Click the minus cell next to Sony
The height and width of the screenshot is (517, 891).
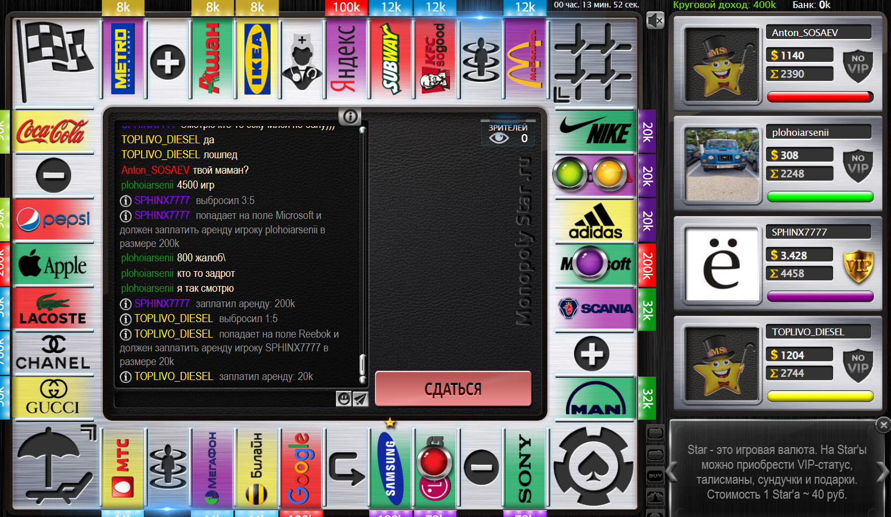click(480, 468)
